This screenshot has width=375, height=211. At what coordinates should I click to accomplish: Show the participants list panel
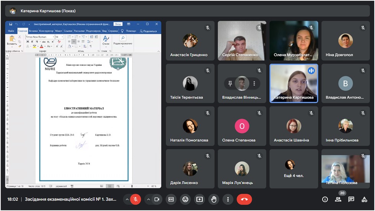[x=338, y=199]
